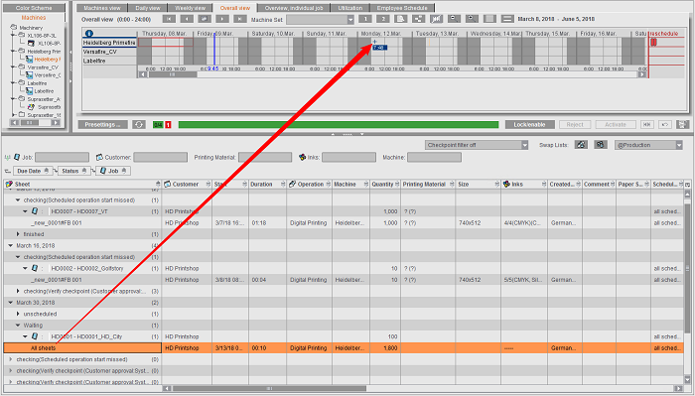This screenshot has height=396, width=695.
Task: Jump to the first timeline page arrow
Action: coord(169,19)
